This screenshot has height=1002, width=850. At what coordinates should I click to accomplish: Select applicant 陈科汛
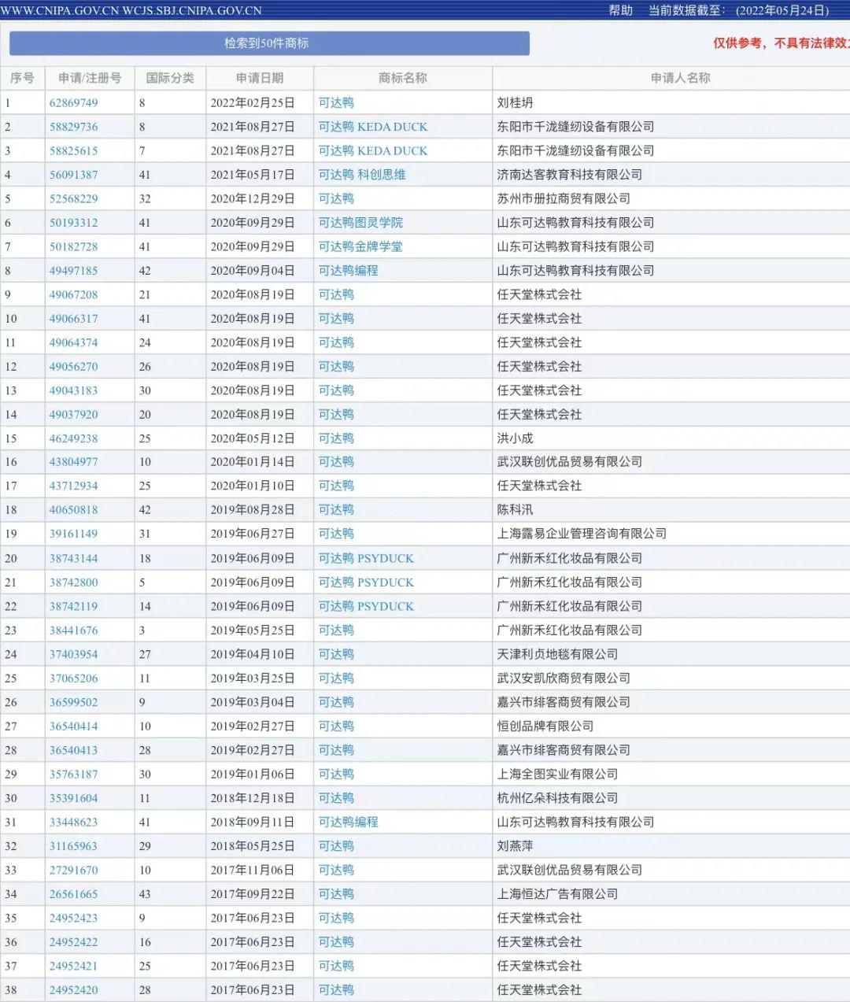tap(515, 510)
